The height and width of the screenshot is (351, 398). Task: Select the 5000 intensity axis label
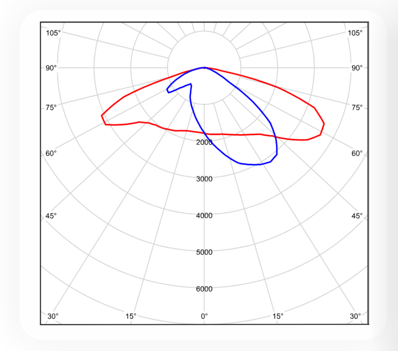point(204,252)
